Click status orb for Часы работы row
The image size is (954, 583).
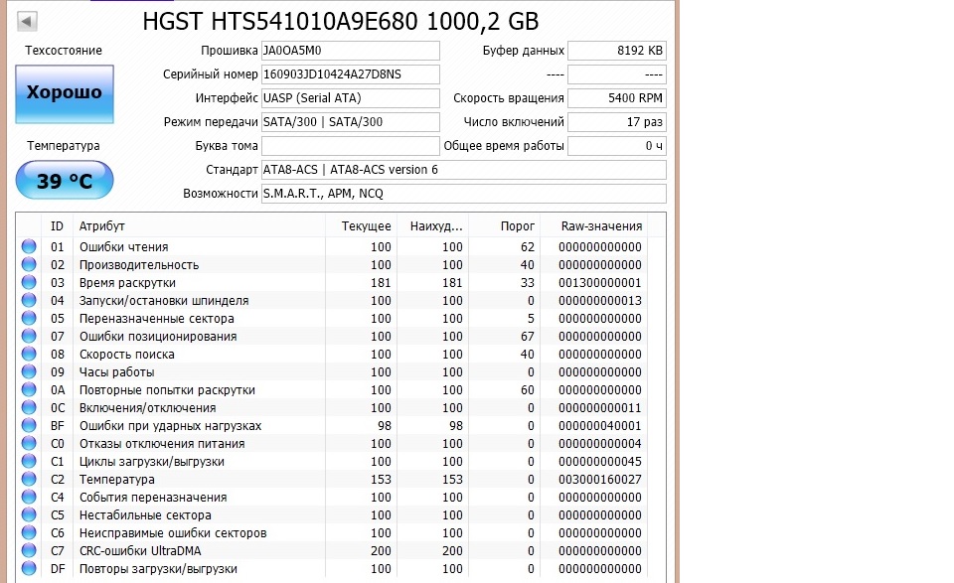point(28,372)
